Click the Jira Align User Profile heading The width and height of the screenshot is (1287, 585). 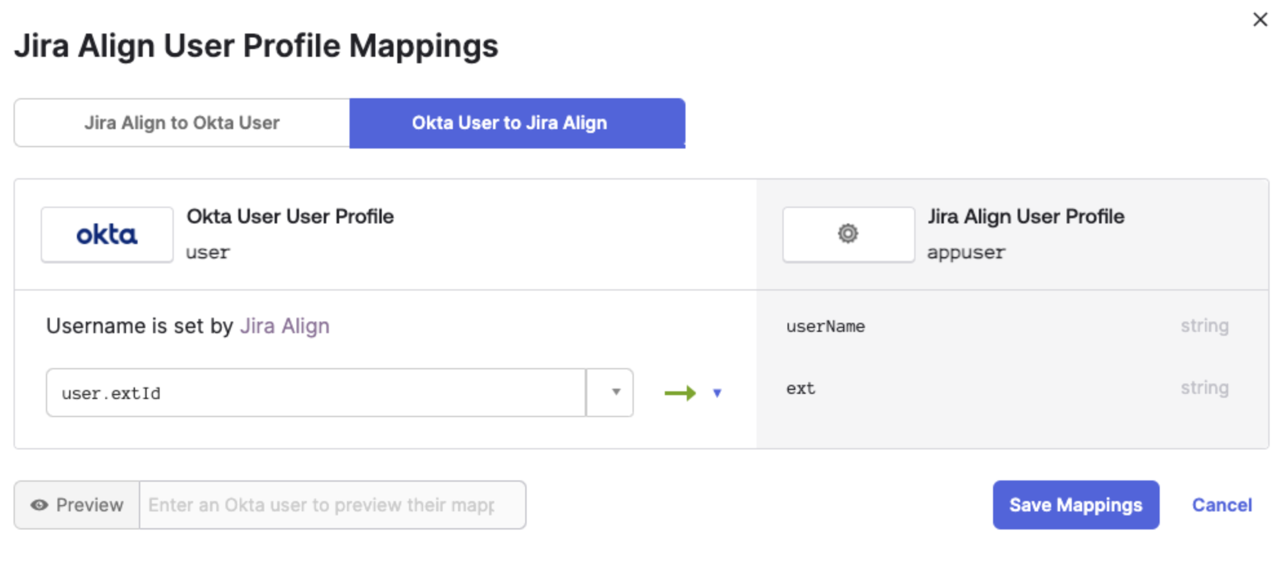point(1026,216)
